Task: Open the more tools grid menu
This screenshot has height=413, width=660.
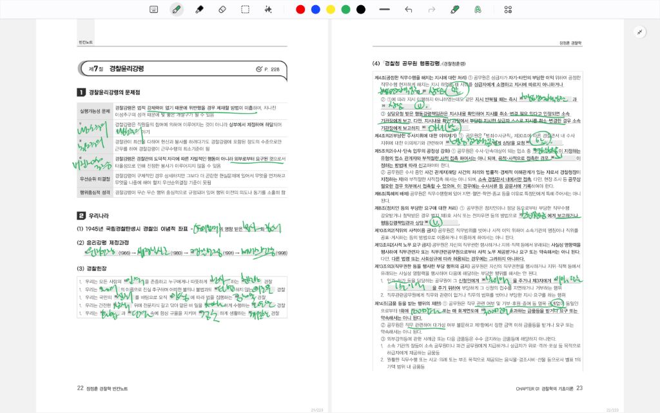Action: point(508,10)
